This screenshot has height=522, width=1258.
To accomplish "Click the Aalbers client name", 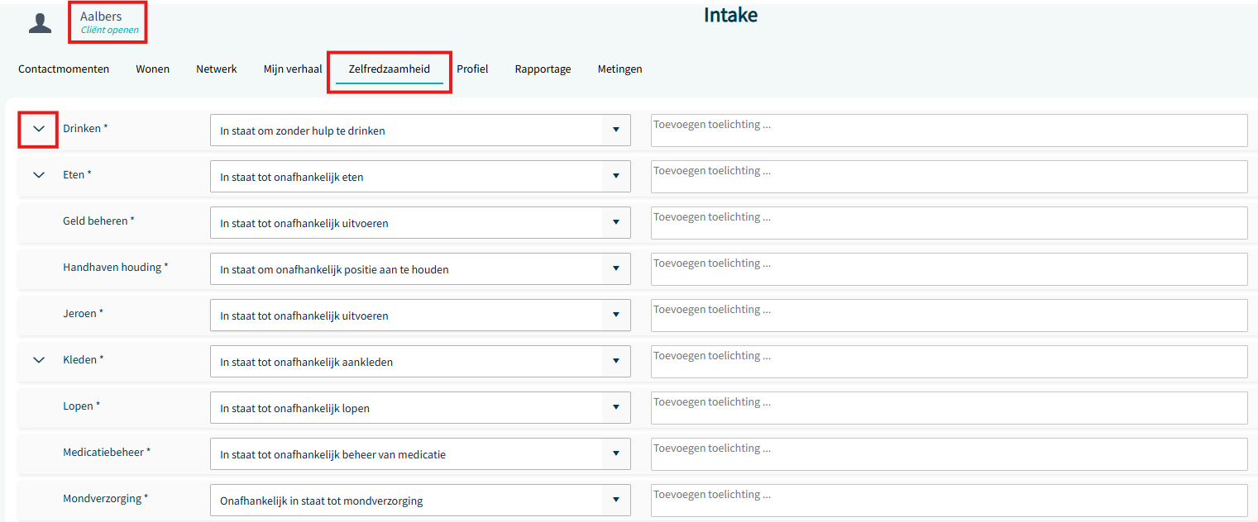I will [x=101, y=16].
